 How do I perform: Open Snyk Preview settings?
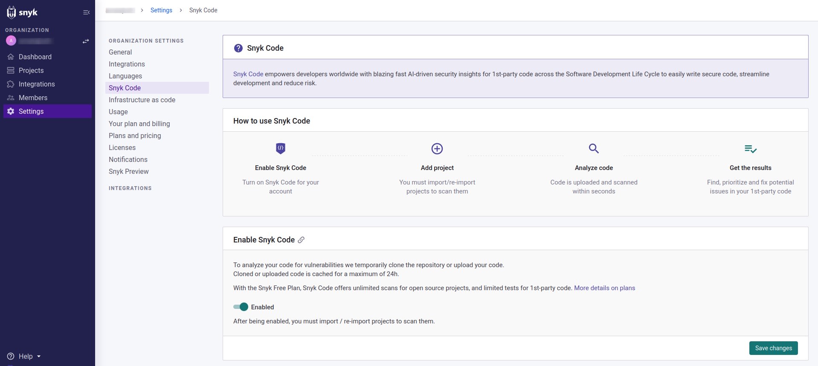pyautogui.click(x=129, y=171)
